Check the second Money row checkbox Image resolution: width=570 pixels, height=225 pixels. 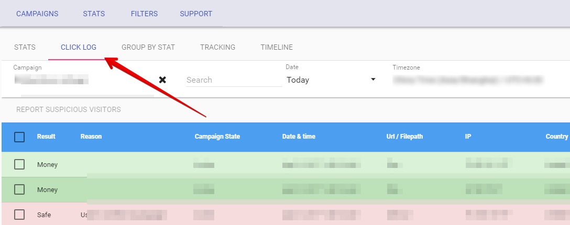[19, 190]
